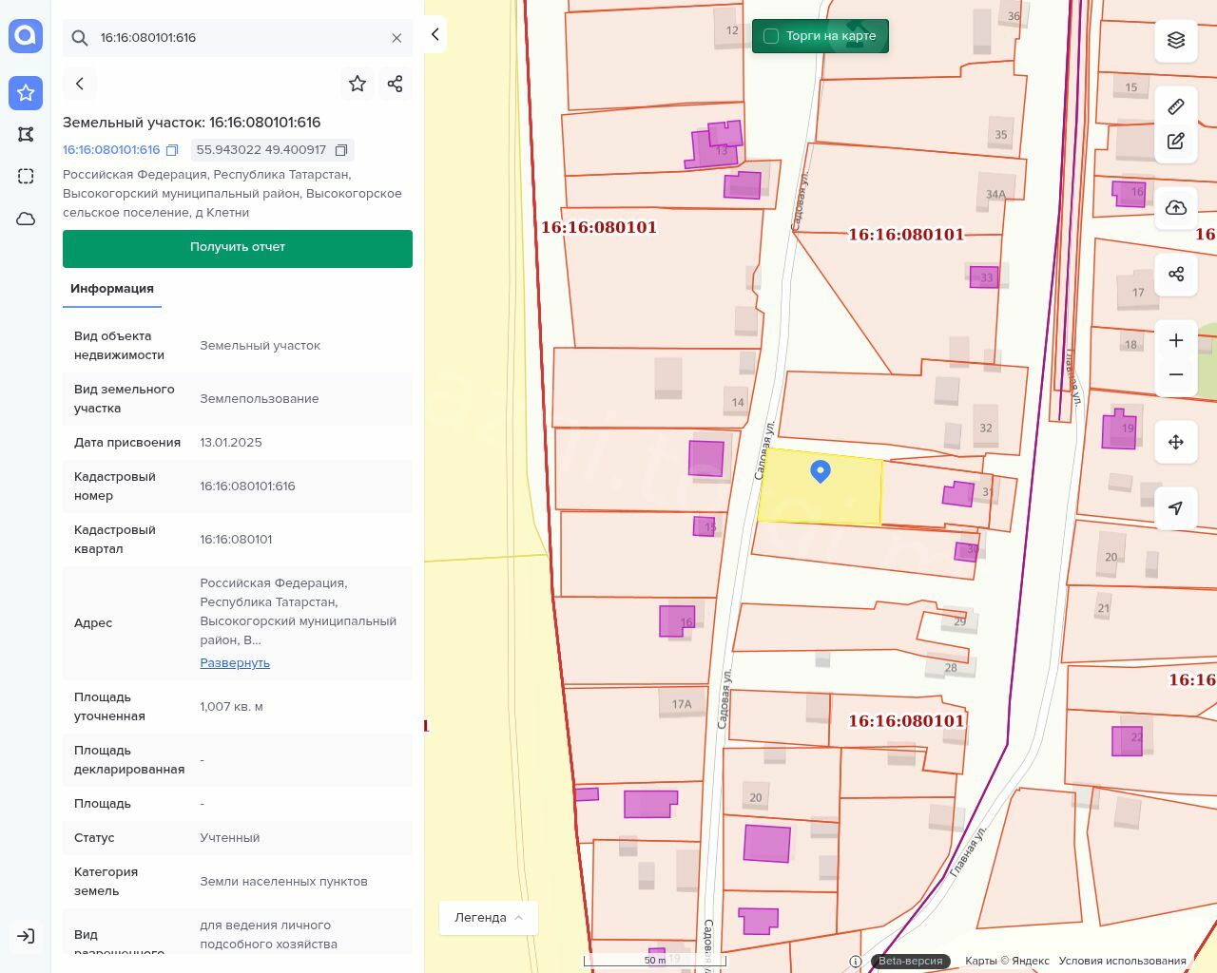
Task: Switch to the Информация tab
Action: [x=112, y=289]
